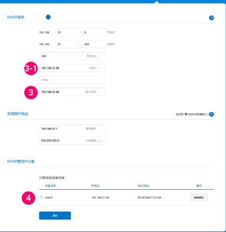Click the 解除绑定 button for wlan0
The image size is (226, 232).
(x=199, y=197)
